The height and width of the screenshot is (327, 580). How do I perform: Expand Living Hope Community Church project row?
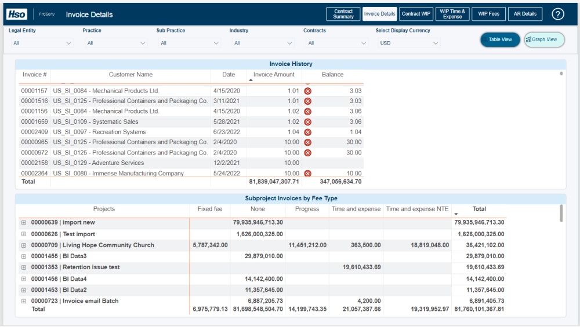pos(24,245)
